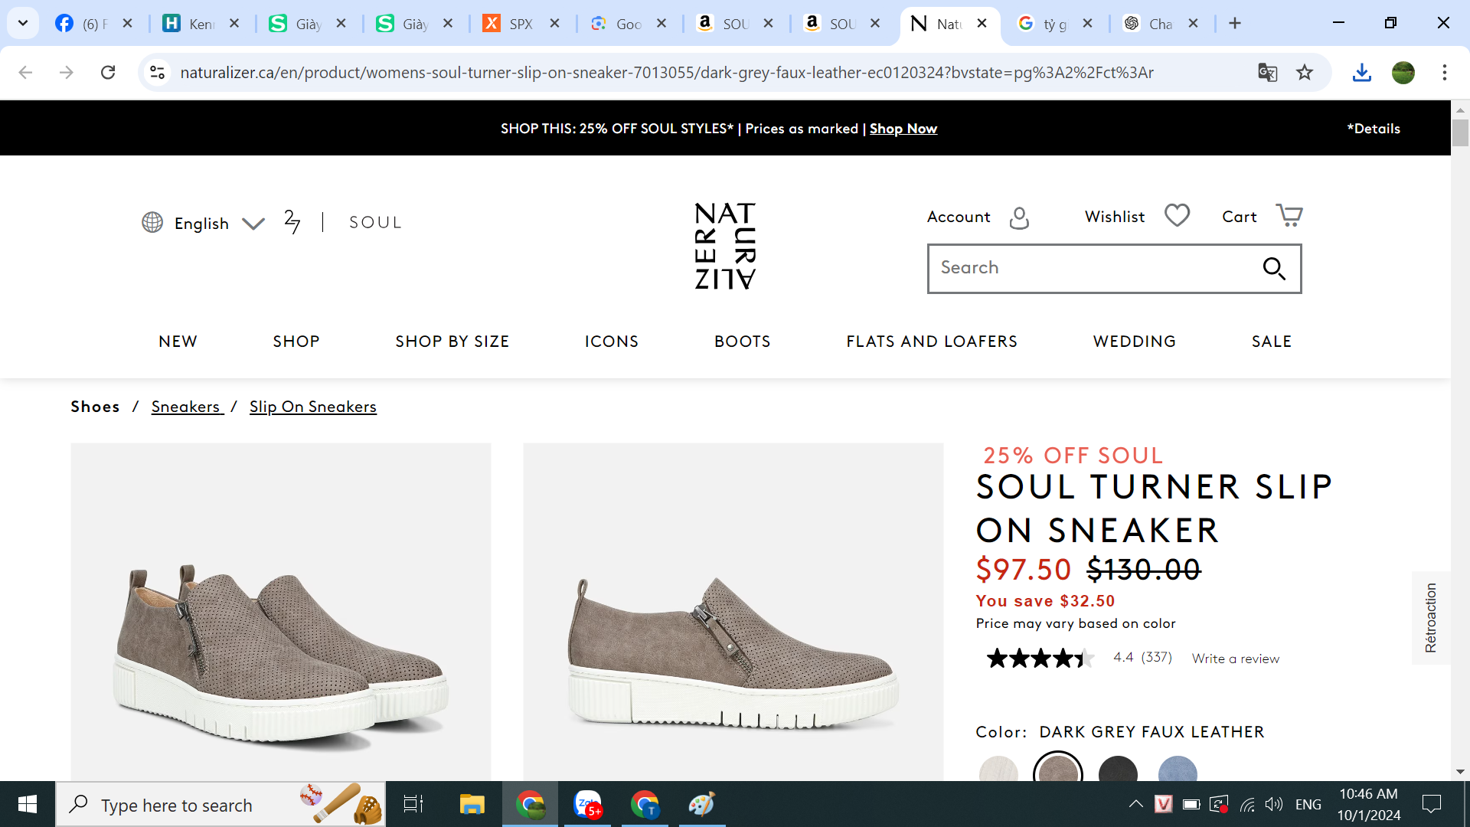Click the search magnifier icon

point(1274,269)
